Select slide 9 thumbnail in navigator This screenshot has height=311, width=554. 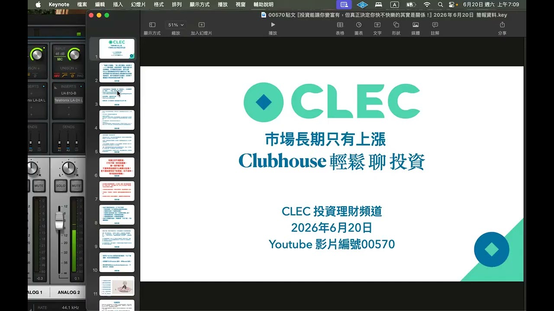coord(117,238)
